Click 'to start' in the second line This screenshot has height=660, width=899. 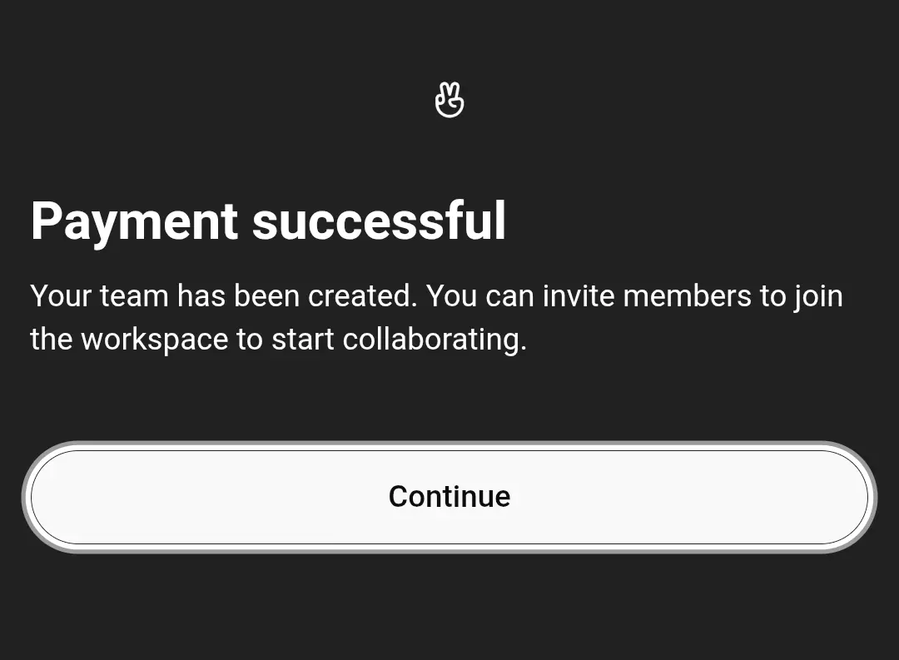(285, 340)
